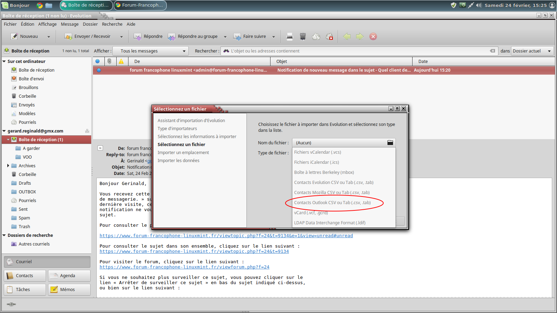Collapse the gerard.reginald@gmx.com account tree
The height and width of the screenshot is (313, 557).
[4, 131]
